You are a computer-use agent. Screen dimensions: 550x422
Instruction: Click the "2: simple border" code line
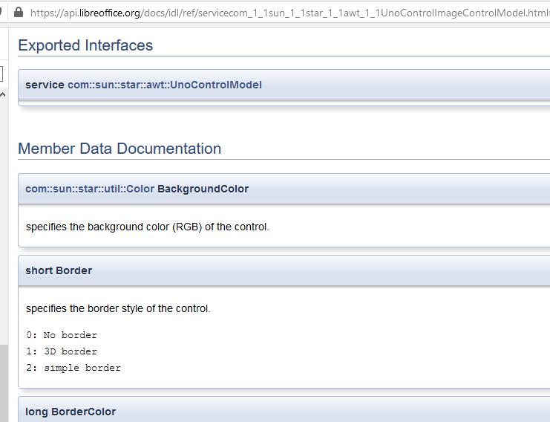pyautogui.click(x=73, y=368)
